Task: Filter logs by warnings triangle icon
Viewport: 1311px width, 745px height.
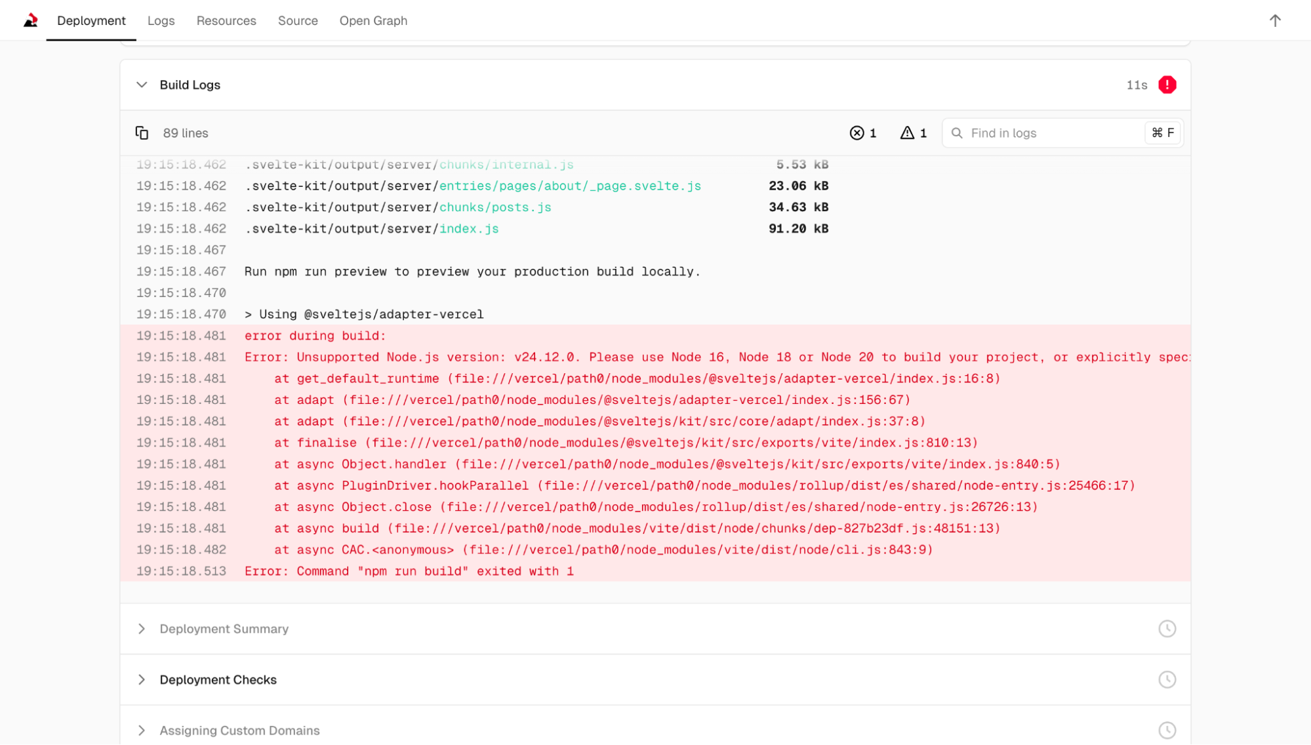Action: (x=907, y=133)
